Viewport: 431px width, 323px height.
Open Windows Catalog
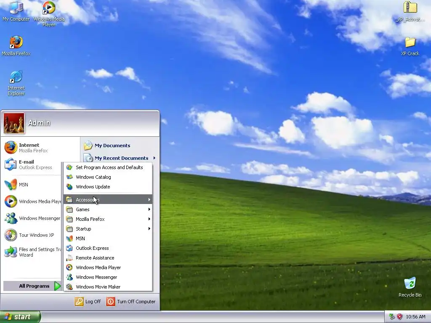pos(108,177)
